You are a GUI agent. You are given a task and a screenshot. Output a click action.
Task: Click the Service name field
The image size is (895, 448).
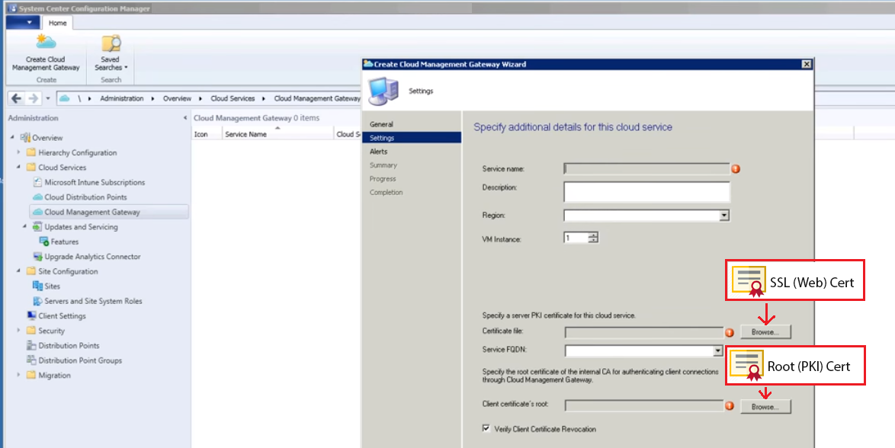(646, 168)
